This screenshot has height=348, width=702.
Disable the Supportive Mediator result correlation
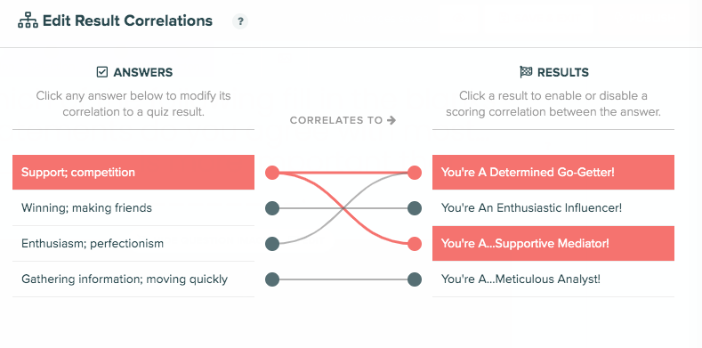(553, 244)
